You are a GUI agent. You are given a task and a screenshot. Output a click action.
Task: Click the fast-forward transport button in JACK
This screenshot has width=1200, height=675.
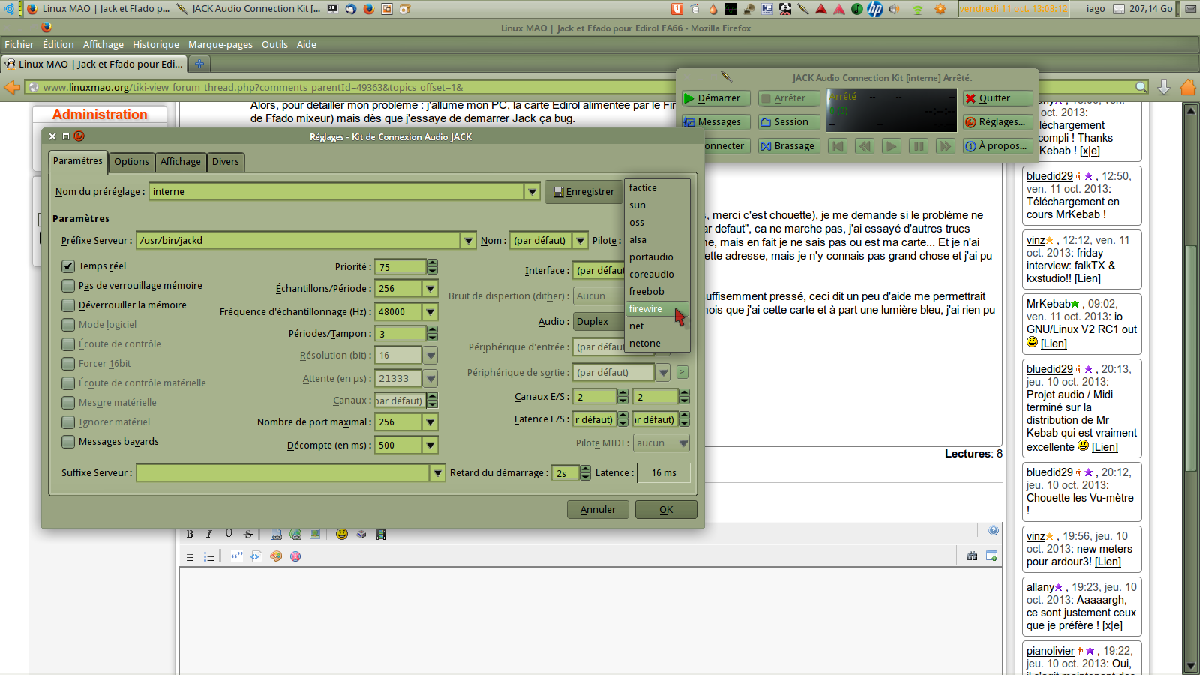point(946,146)
